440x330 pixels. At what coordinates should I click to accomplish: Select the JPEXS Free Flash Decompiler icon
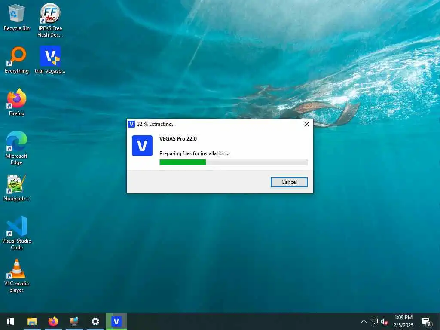tap(50, 20)
